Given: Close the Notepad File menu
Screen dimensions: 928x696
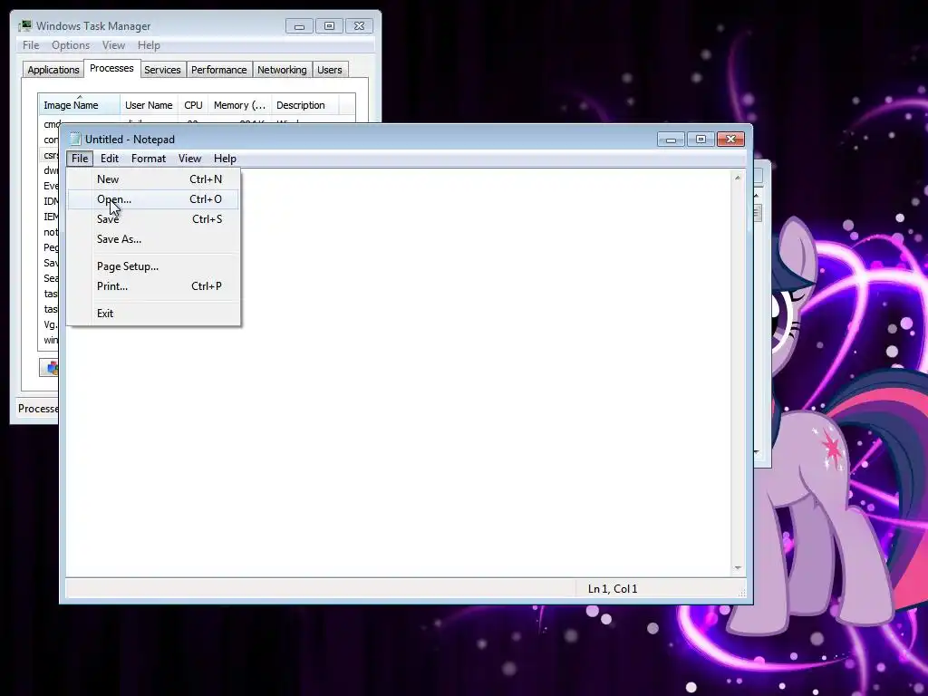Looking at the screenshot, I should tap(80, 159).
